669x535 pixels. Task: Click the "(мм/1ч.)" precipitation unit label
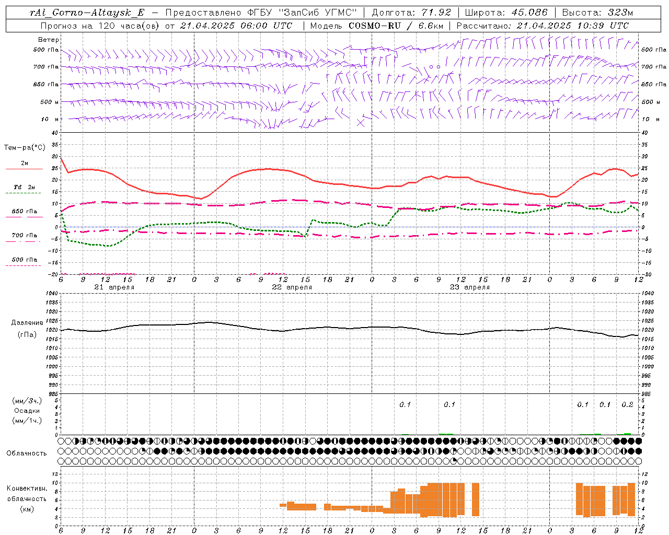click(27, 421)
